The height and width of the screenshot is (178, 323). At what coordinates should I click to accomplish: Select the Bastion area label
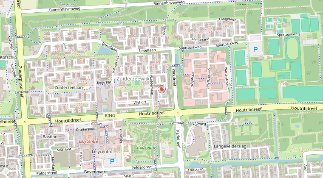[x=50, y=137]
